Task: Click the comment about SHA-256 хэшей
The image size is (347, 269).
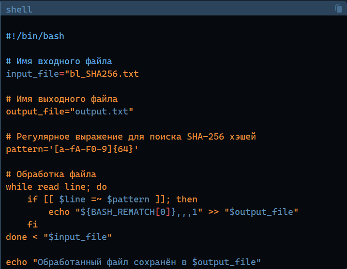Action: tap(131, 137)
